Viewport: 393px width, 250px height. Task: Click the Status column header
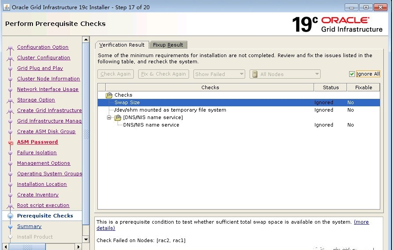tap(330, 87)
